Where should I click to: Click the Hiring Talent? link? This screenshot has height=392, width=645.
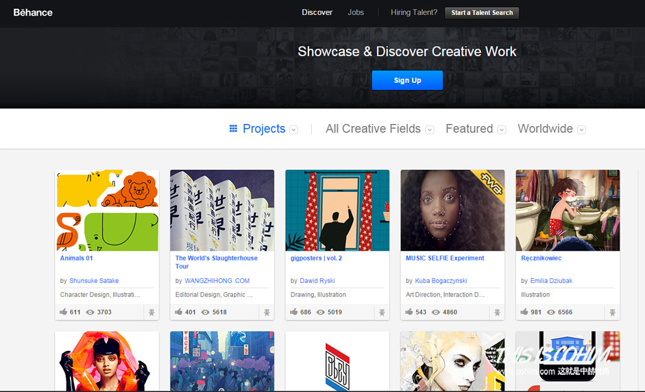click(414, 12)
